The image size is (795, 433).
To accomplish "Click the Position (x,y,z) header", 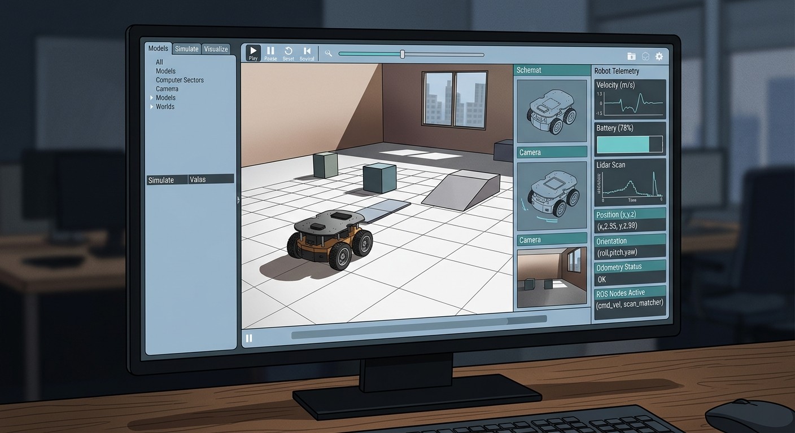I will pos(630,214).
